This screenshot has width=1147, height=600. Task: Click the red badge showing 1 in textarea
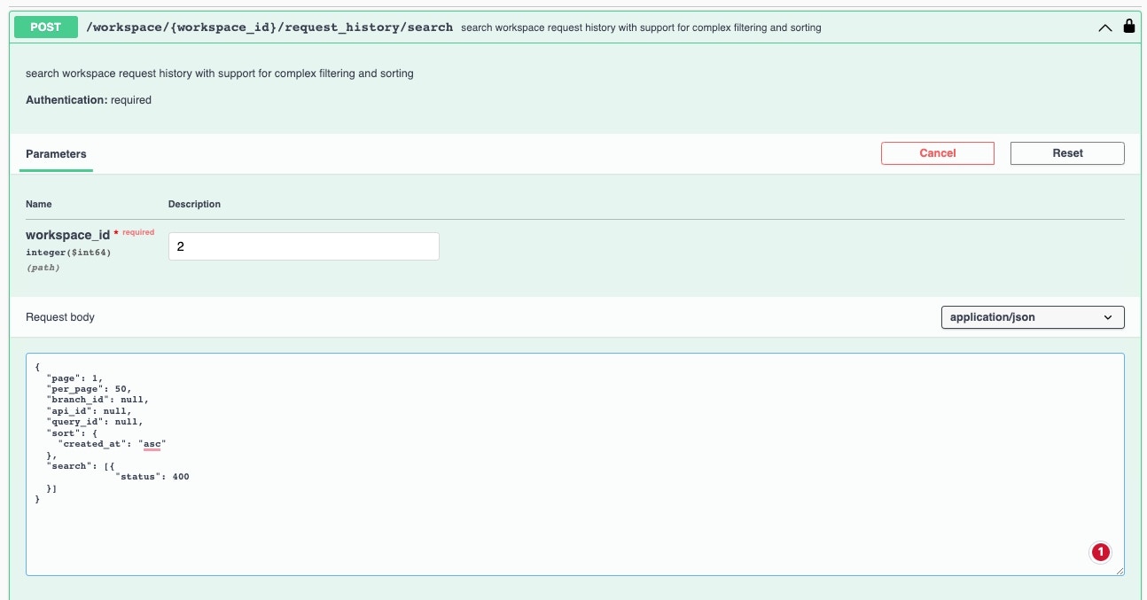(x=1100, y=552)
